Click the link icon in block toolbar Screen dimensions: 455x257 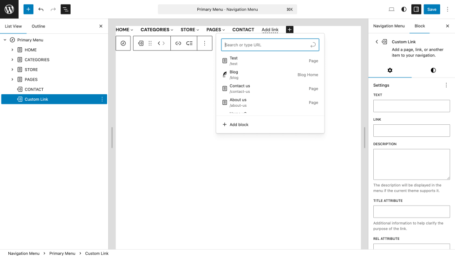pyautogui.click(x=178, y=43)
